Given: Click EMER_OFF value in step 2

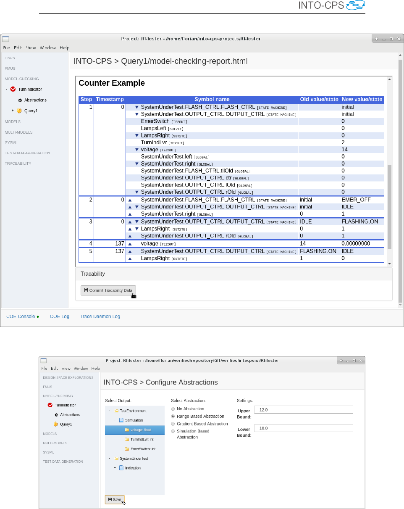Looking at the screenshot, I should click(356, 200).
